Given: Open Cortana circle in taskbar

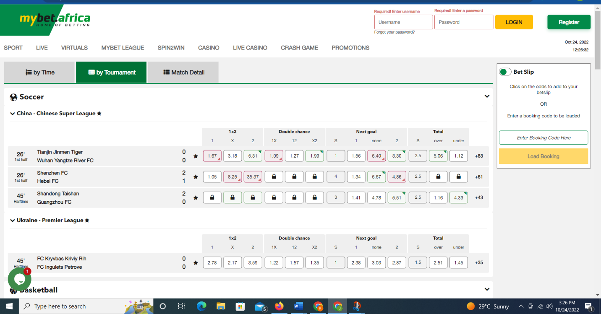Looking at the screenshot, I should pos(163,306).
